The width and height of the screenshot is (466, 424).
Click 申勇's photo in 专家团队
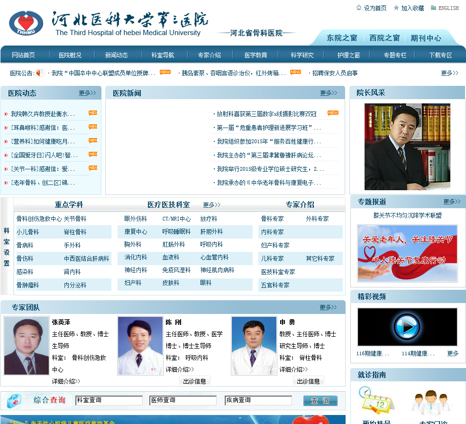click(254, 345)
